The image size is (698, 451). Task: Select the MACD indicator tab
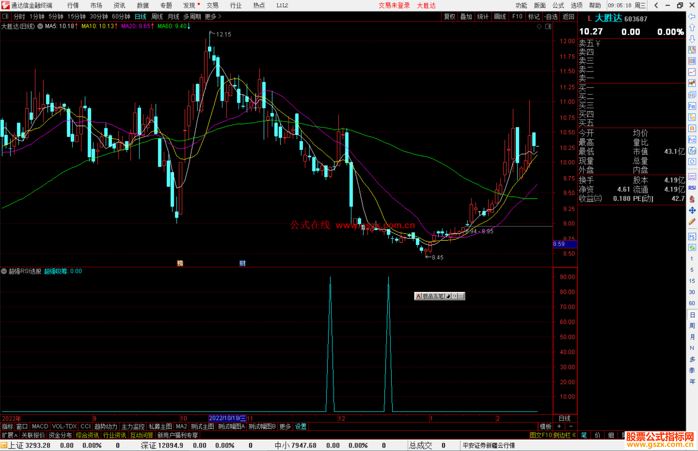click(40, 426)
